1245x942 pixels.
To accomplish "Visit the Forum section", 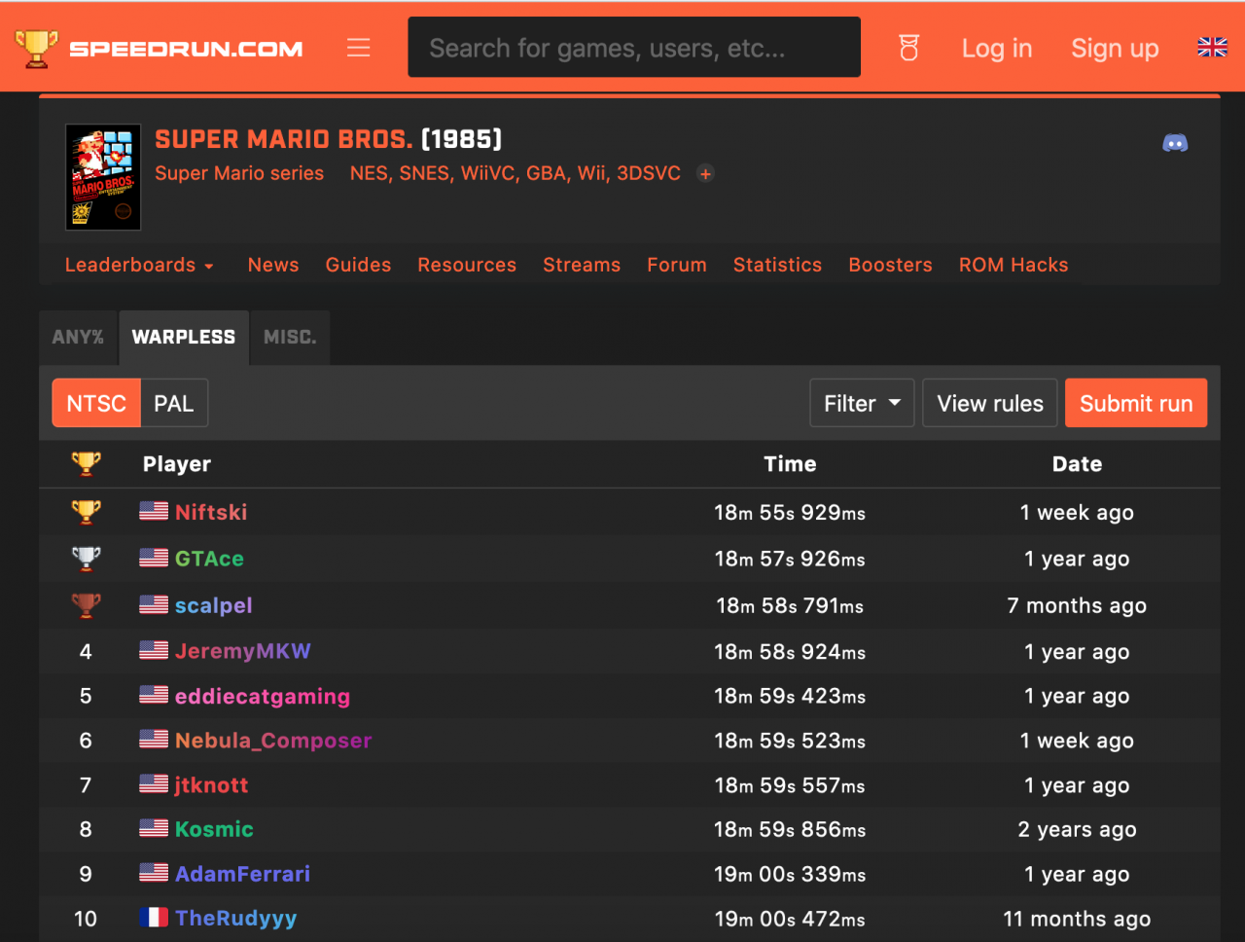I will coord(677,265).
